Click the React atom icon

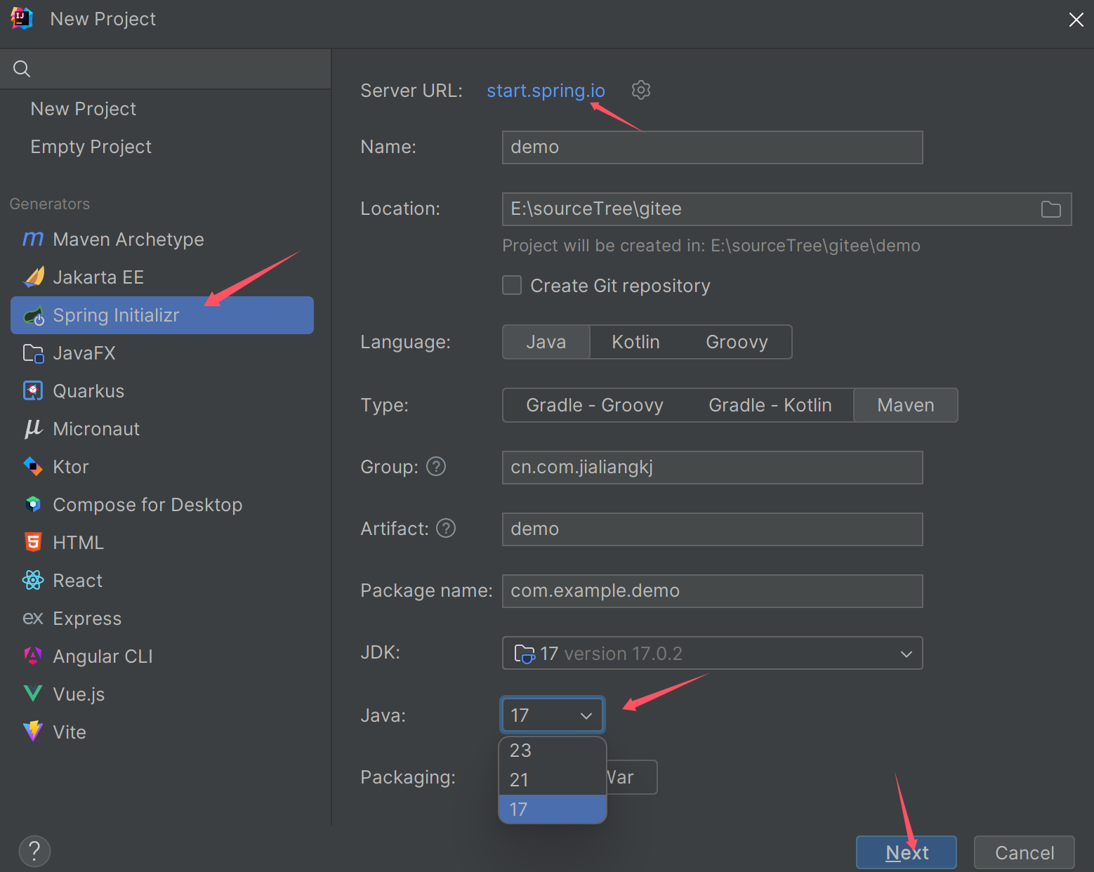(33, 581)
